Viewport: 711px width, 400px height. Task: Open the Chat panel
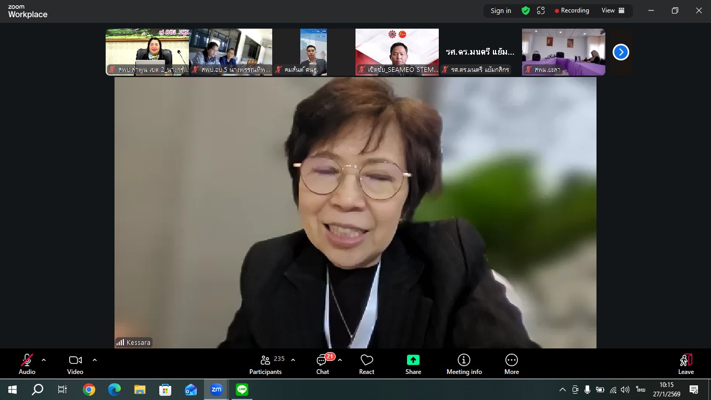pyautogui.click(x=323, y=364)
